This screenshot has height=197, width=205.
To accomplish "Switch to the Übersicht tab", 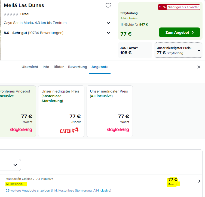I will (30, 67).
